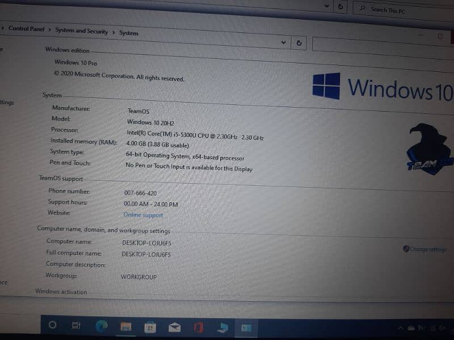Select the Windows 10 20H2 model value
The width and height of the screenshot is (454, 340).
click(150, 122)
